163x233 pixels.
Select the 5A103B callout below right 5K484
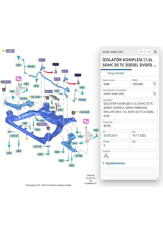coord(85,112)
